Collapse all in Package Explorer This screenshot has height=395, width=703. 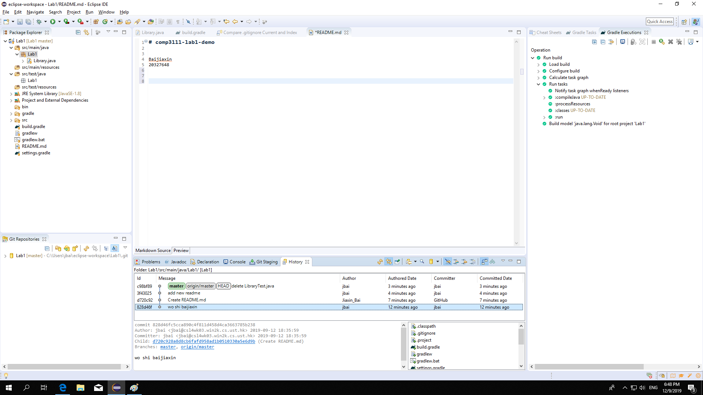click(78, 33)
